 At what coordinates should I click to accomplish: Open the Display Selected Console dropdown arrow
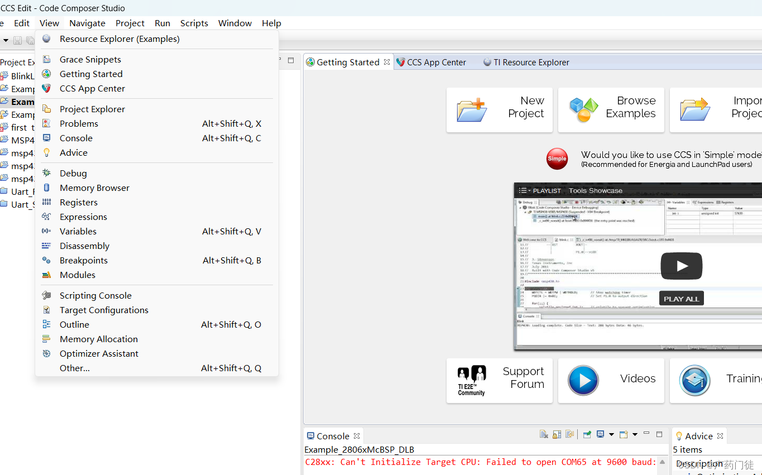pyautogui.click(x=612, y=434)
